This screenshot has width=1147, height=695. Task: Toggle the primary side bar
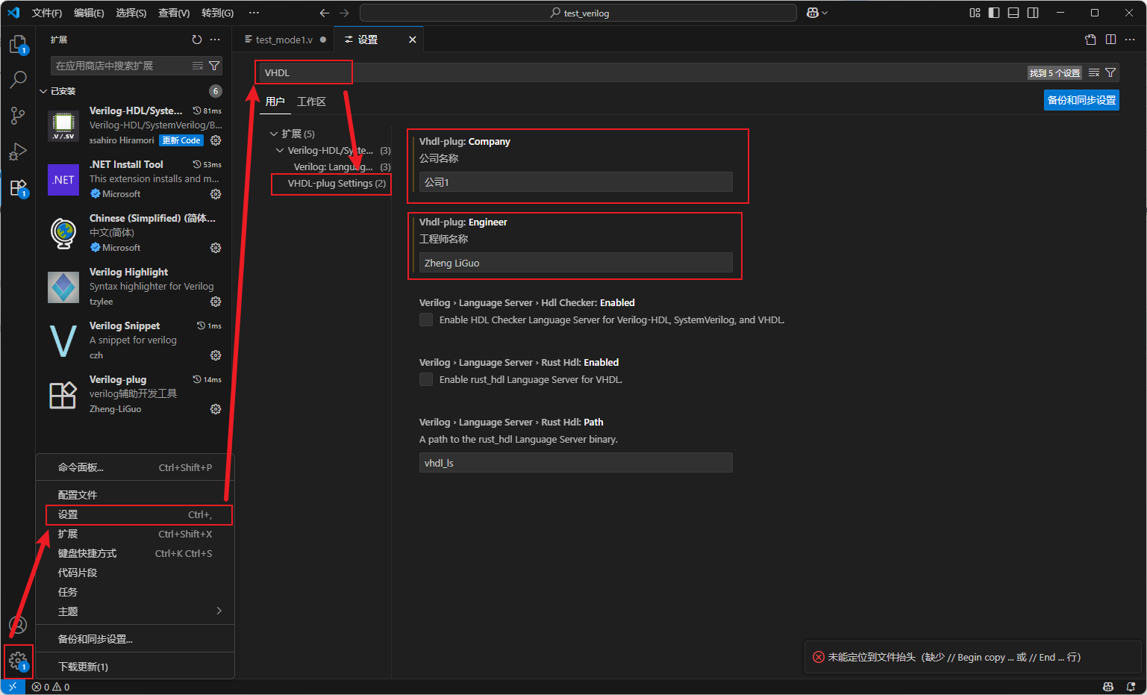tap(994, 13)
